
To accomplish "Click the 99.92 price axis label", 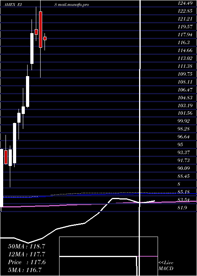I will (184, 121).
